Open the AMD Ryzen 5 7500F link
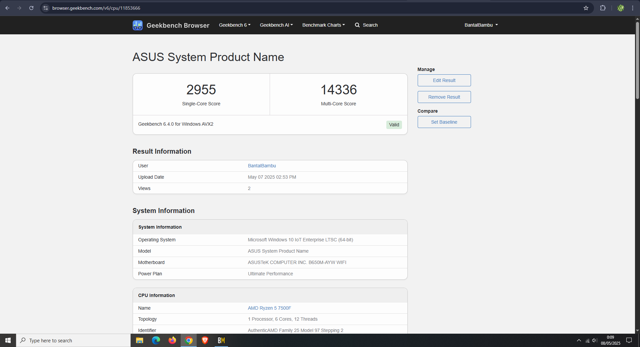The width and height of the screenshot is (640, 347). [x=269, y=308]
